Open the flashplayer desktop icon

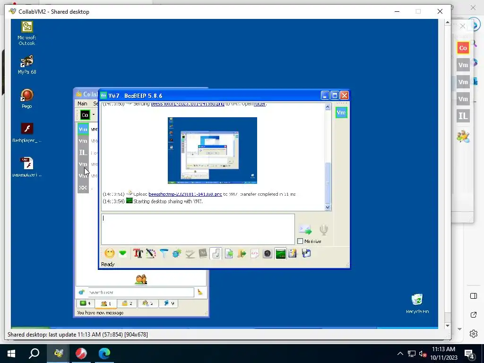[27, 133]
